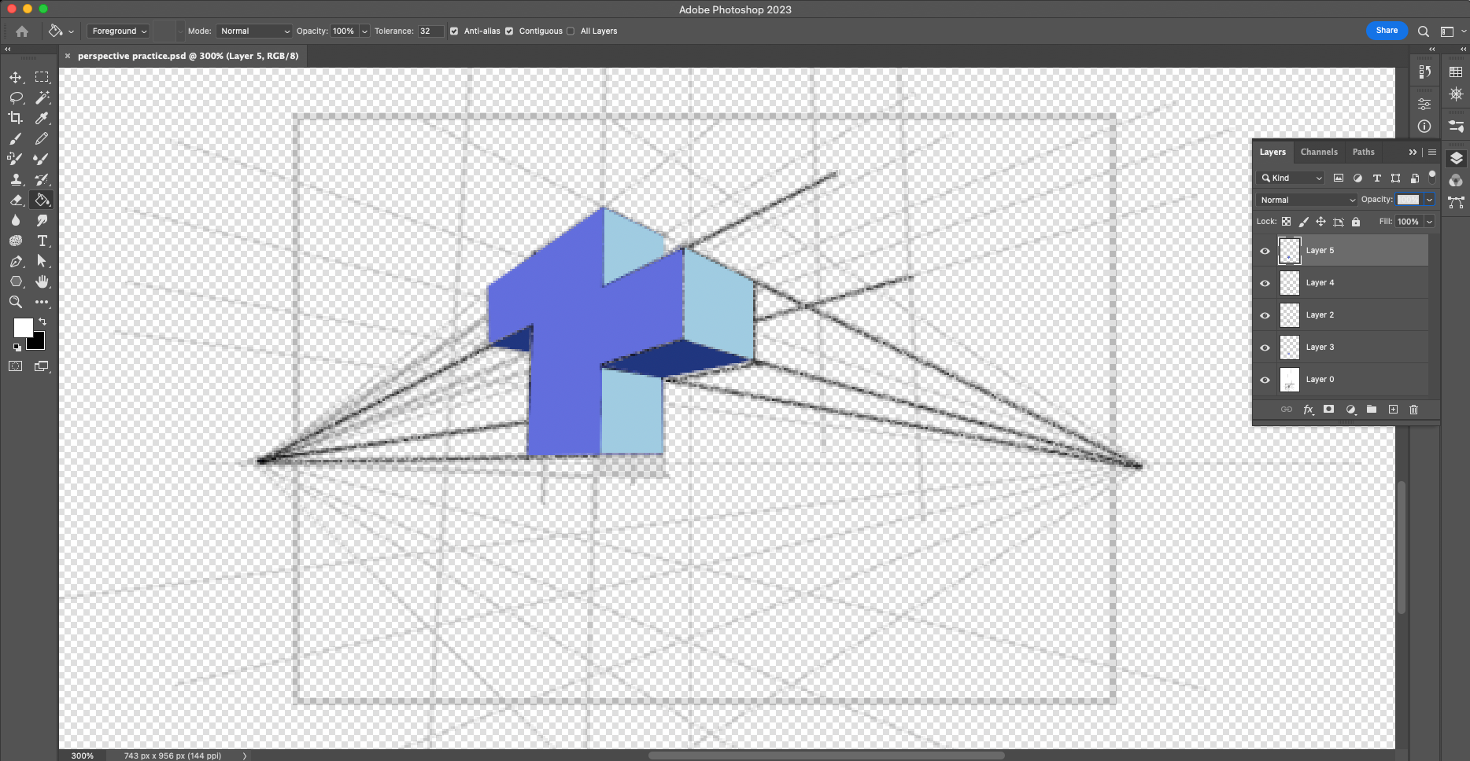Click the Share button

(x=1387, y=31)
